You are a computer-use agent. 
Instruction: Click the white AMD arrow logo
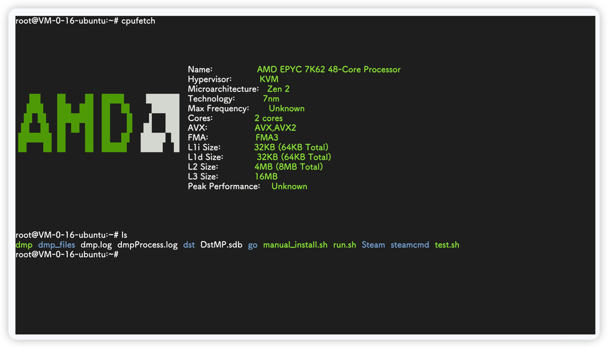point(160,123)
